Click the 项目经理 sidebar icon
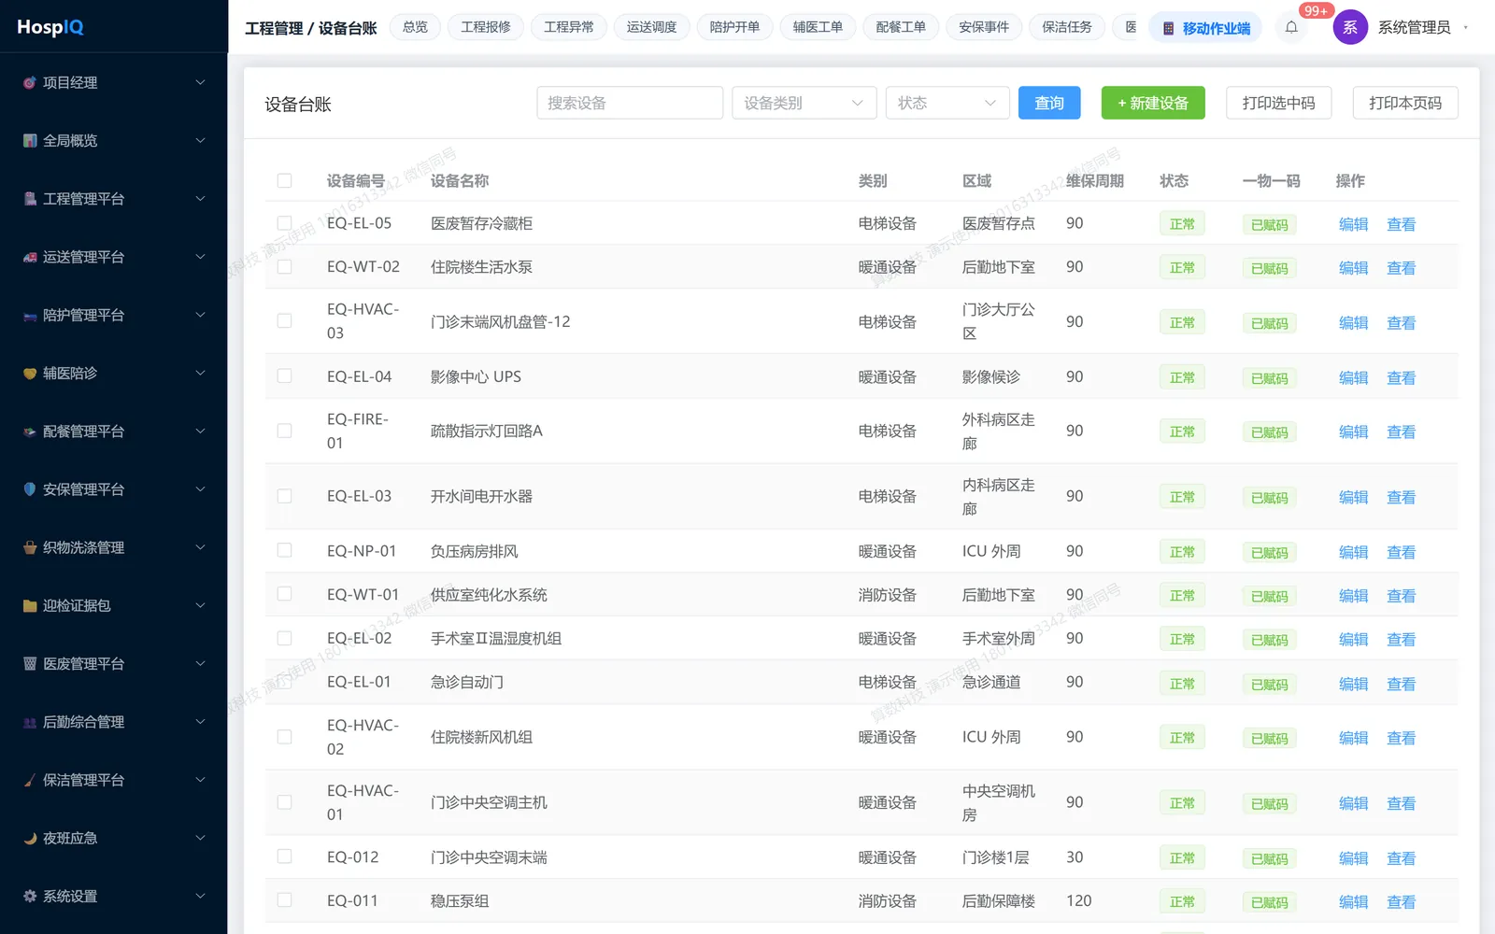Viewport: 1495px width, 934px height. [30, 83]
